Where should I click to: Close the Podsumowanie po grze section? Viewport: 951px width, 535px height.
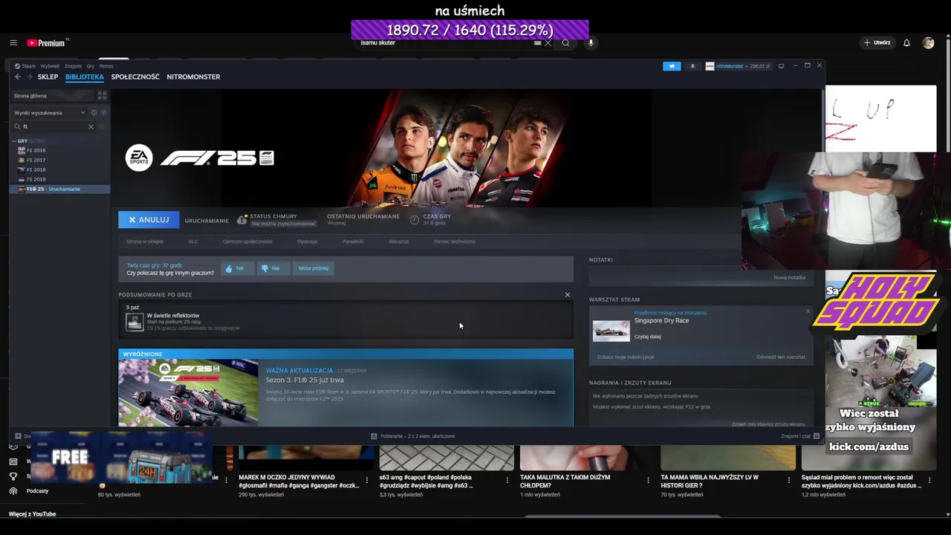coord(568,295)
